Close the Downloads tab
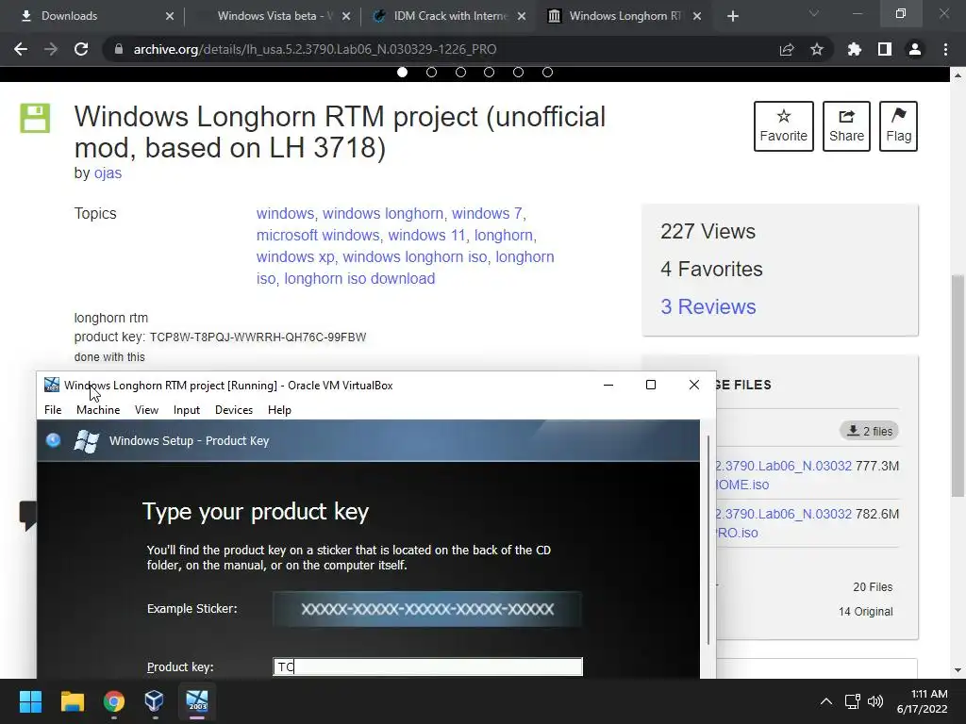966x724 pixels. pos(170,16)
